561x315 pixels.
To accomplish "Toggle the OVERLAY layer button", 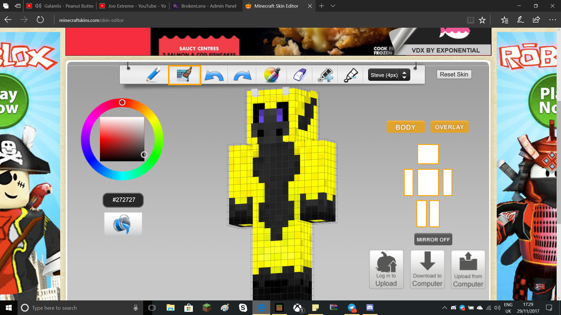I will click(x=449, y=127).
